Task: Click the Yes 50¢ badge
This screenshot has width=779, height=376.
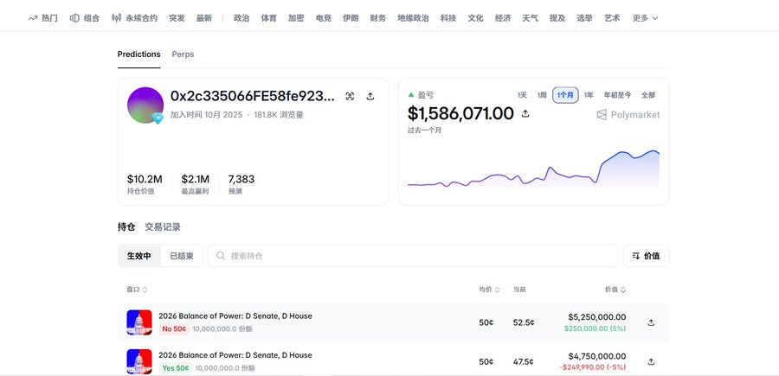Action: pyautogui.click(x=176, y=368)
